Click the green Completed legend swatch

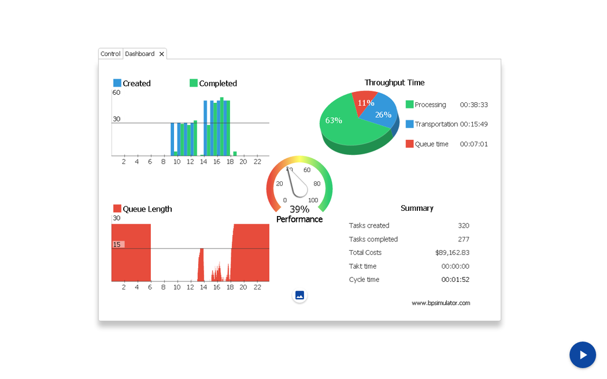[x=194, y=83]
